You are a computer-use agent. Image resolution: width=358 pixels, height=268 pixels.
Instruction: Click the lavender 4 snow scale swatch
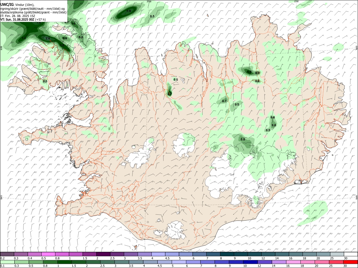tap(158, 254)
